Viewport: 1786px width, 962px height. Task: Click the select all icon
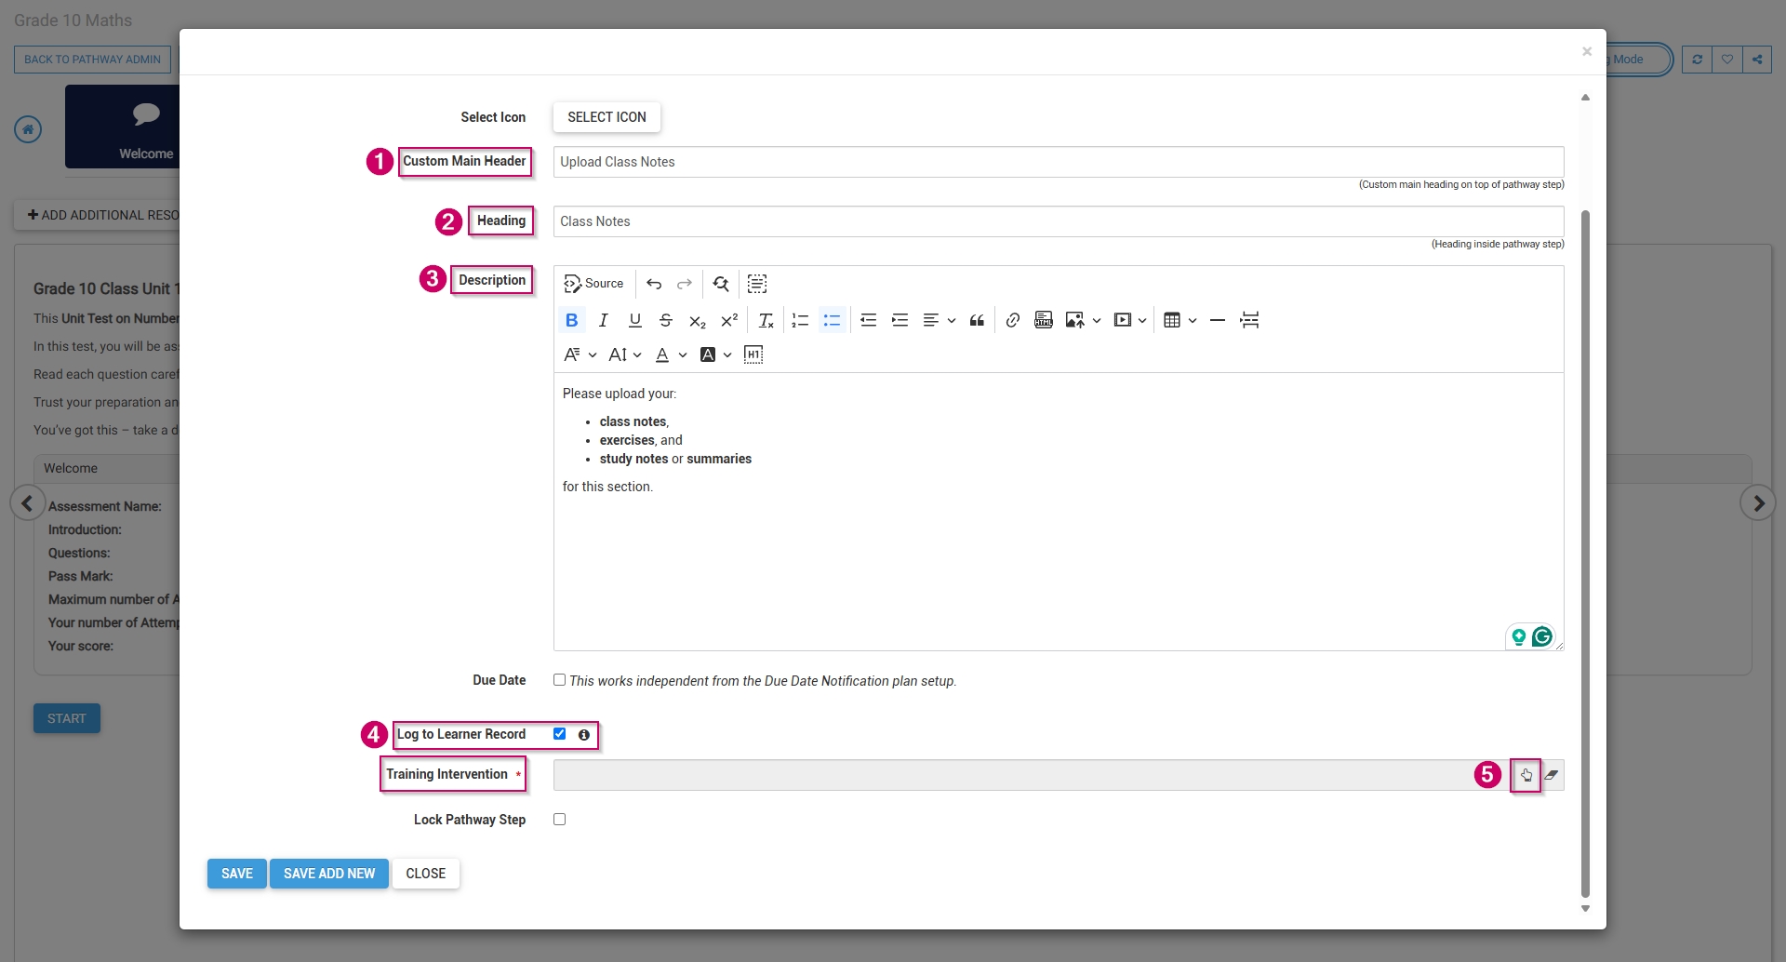757,284
